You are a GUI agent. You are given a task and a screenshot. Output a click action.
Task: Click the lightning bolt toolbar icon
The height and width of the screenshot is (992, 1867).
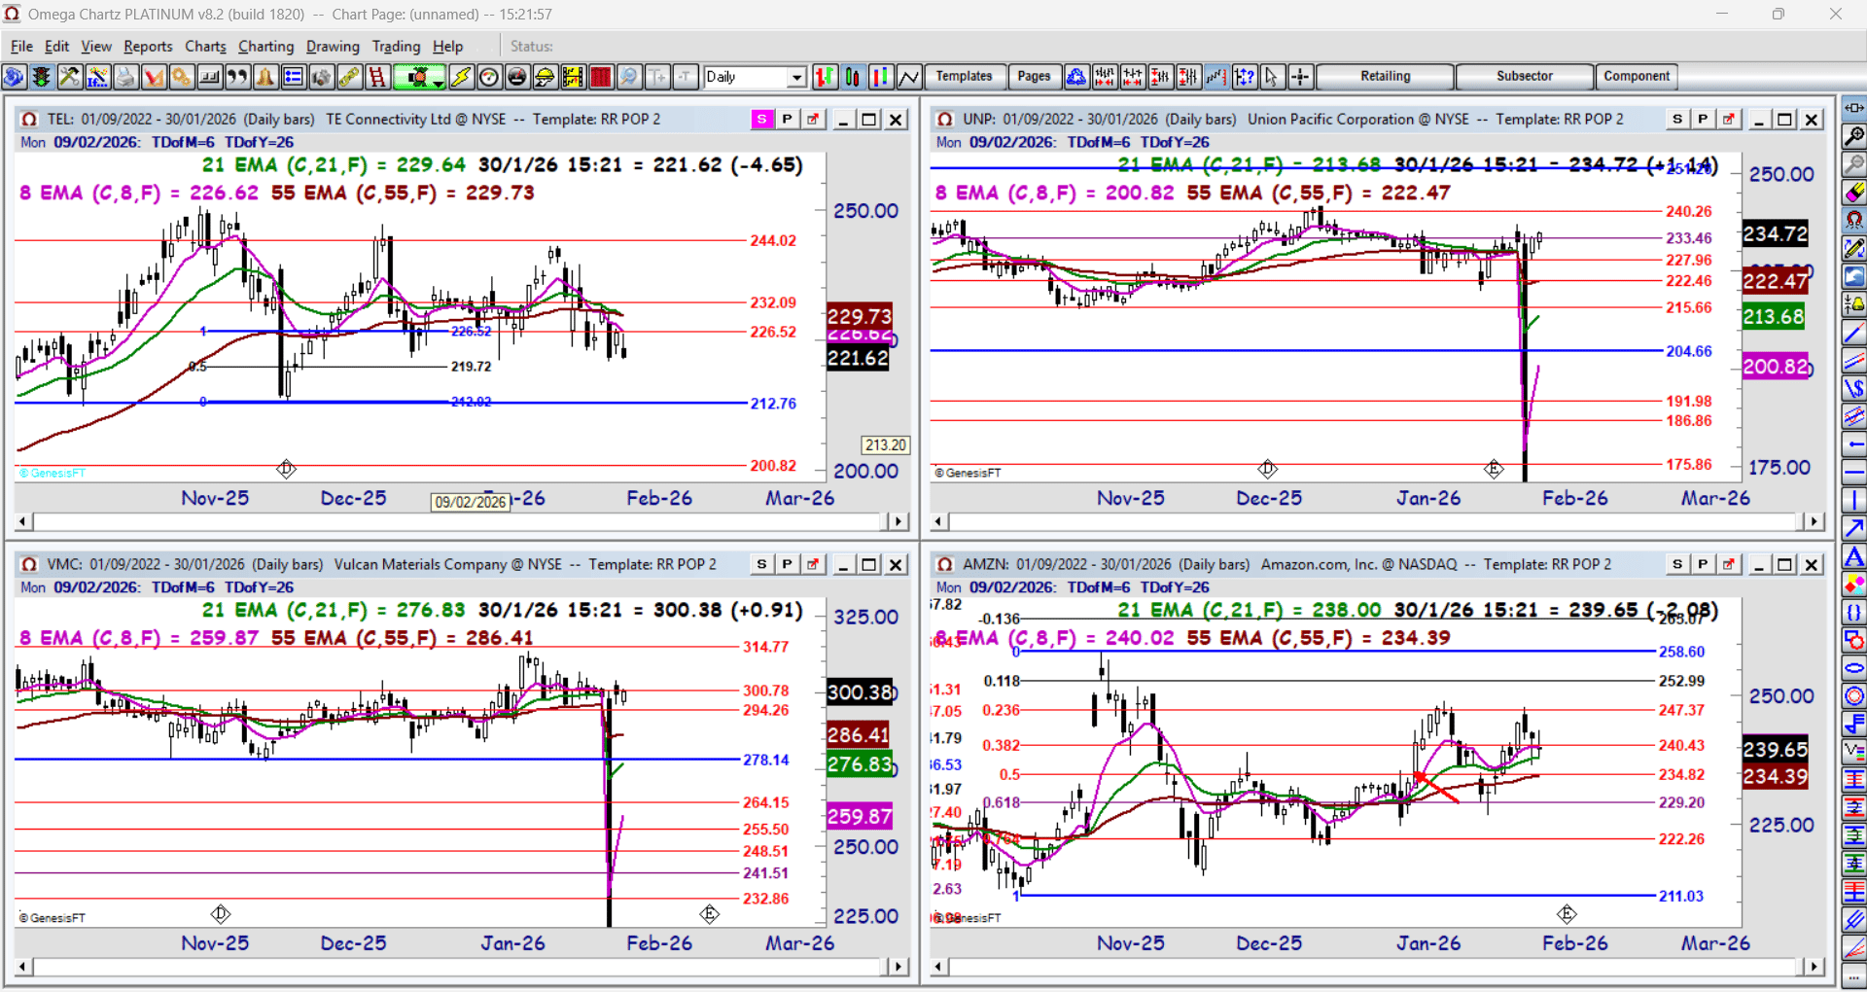click(461, 77)
